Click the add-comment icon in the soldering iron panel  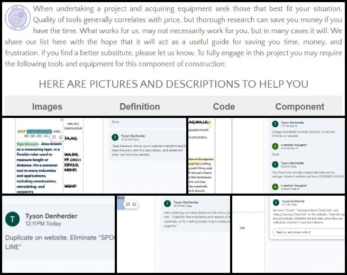tap(127, 204)
